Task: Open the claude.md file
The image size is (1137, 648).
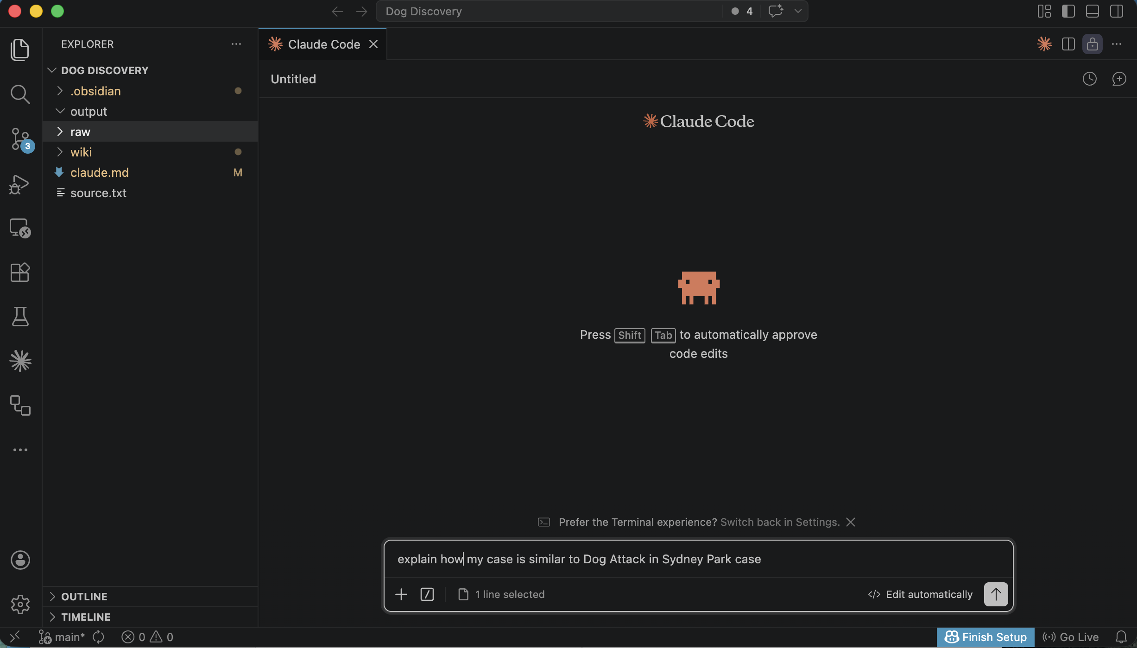Action: coord(150,172)
